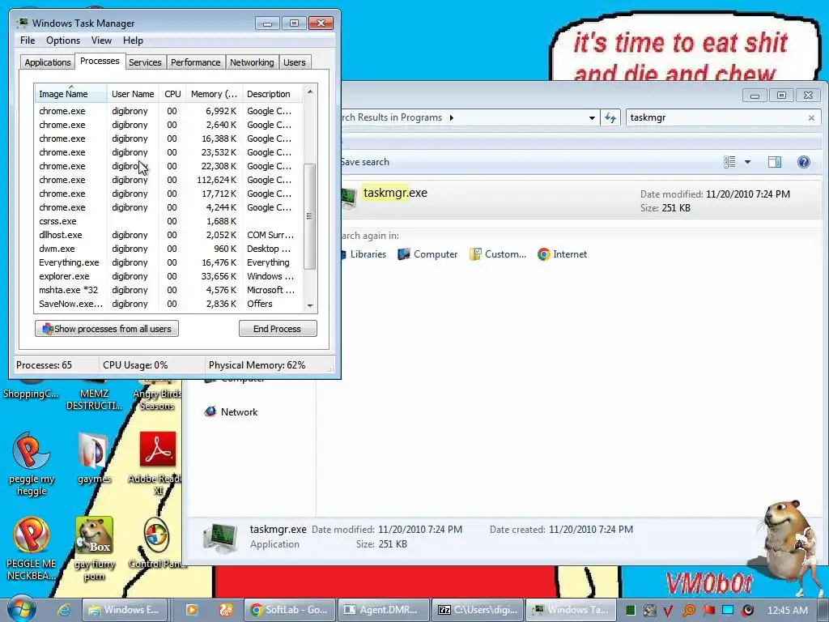Open the Help menu in Task Manager
Screen dimensions: 829x622
(133, 40)
